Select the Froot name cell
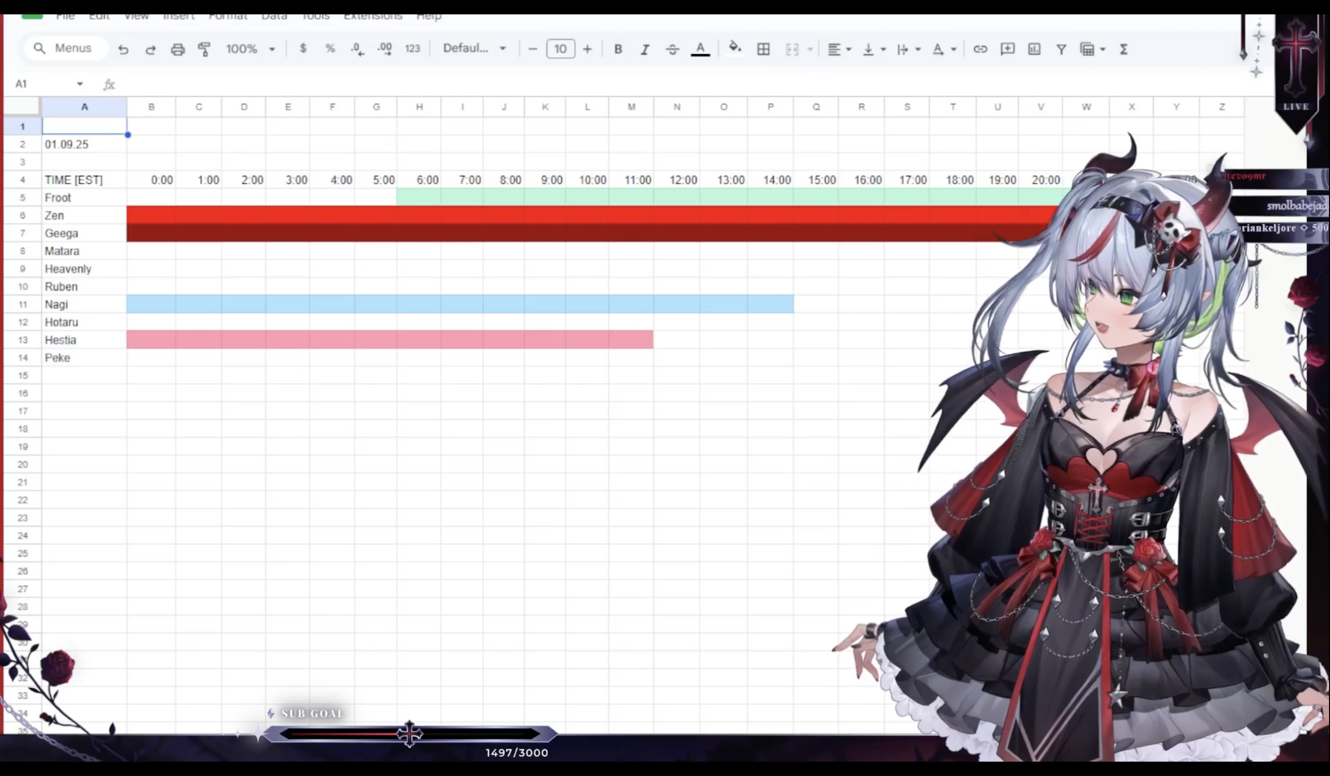Viewport: 1330px width, 776px height. point(84,198)
